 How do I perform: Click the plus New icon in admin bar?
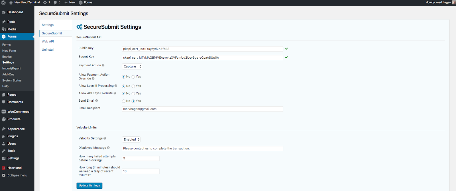point(66,3)
